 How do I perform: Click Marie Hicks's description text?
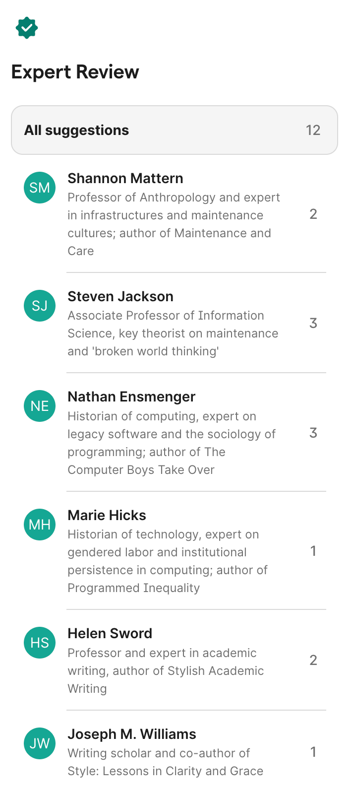[x=168, y=561]
